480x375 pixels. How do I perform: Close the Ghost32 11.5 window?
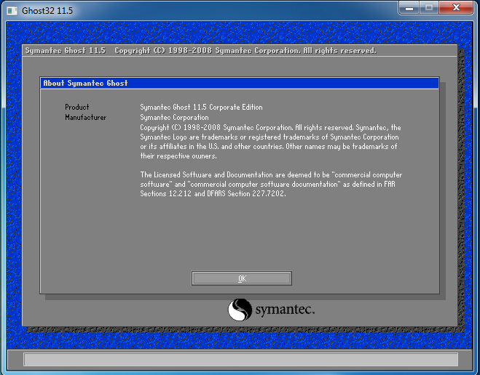[x=456, y=8]
